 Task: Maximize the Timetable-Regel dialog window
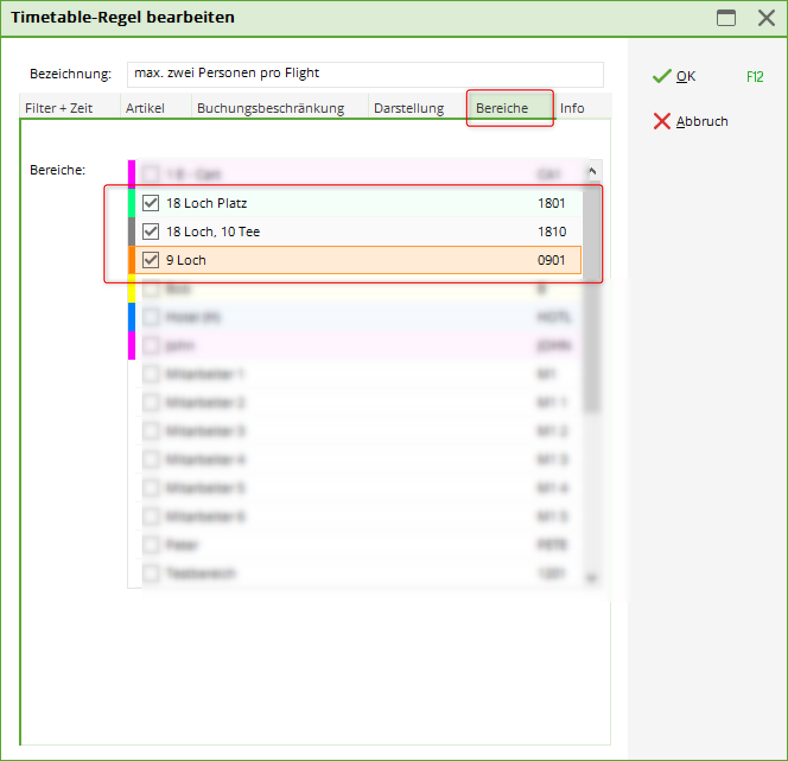click(x=726, y=18)
